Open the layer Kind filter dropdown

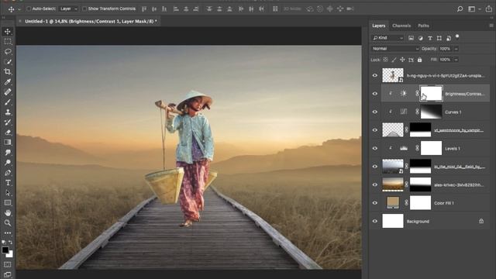point(387,38)
